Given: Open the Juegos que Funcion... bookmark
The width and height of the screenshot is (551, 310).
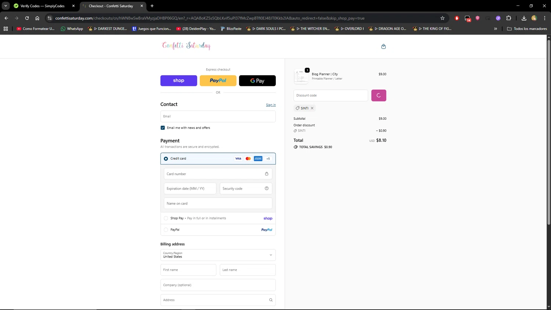Looking at the screenshot, I should (x=151, y=29).
